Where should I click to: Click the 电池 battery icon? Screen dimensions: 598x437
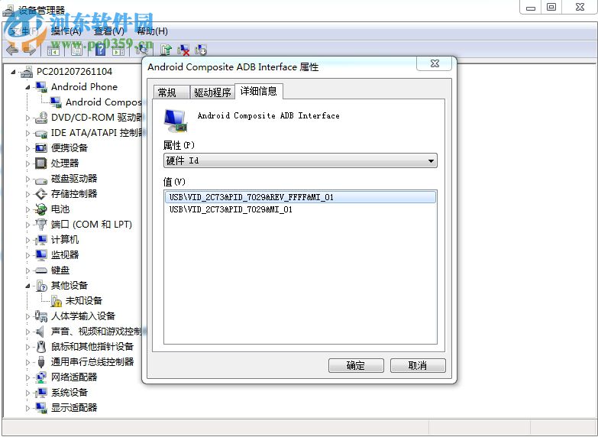41,209
